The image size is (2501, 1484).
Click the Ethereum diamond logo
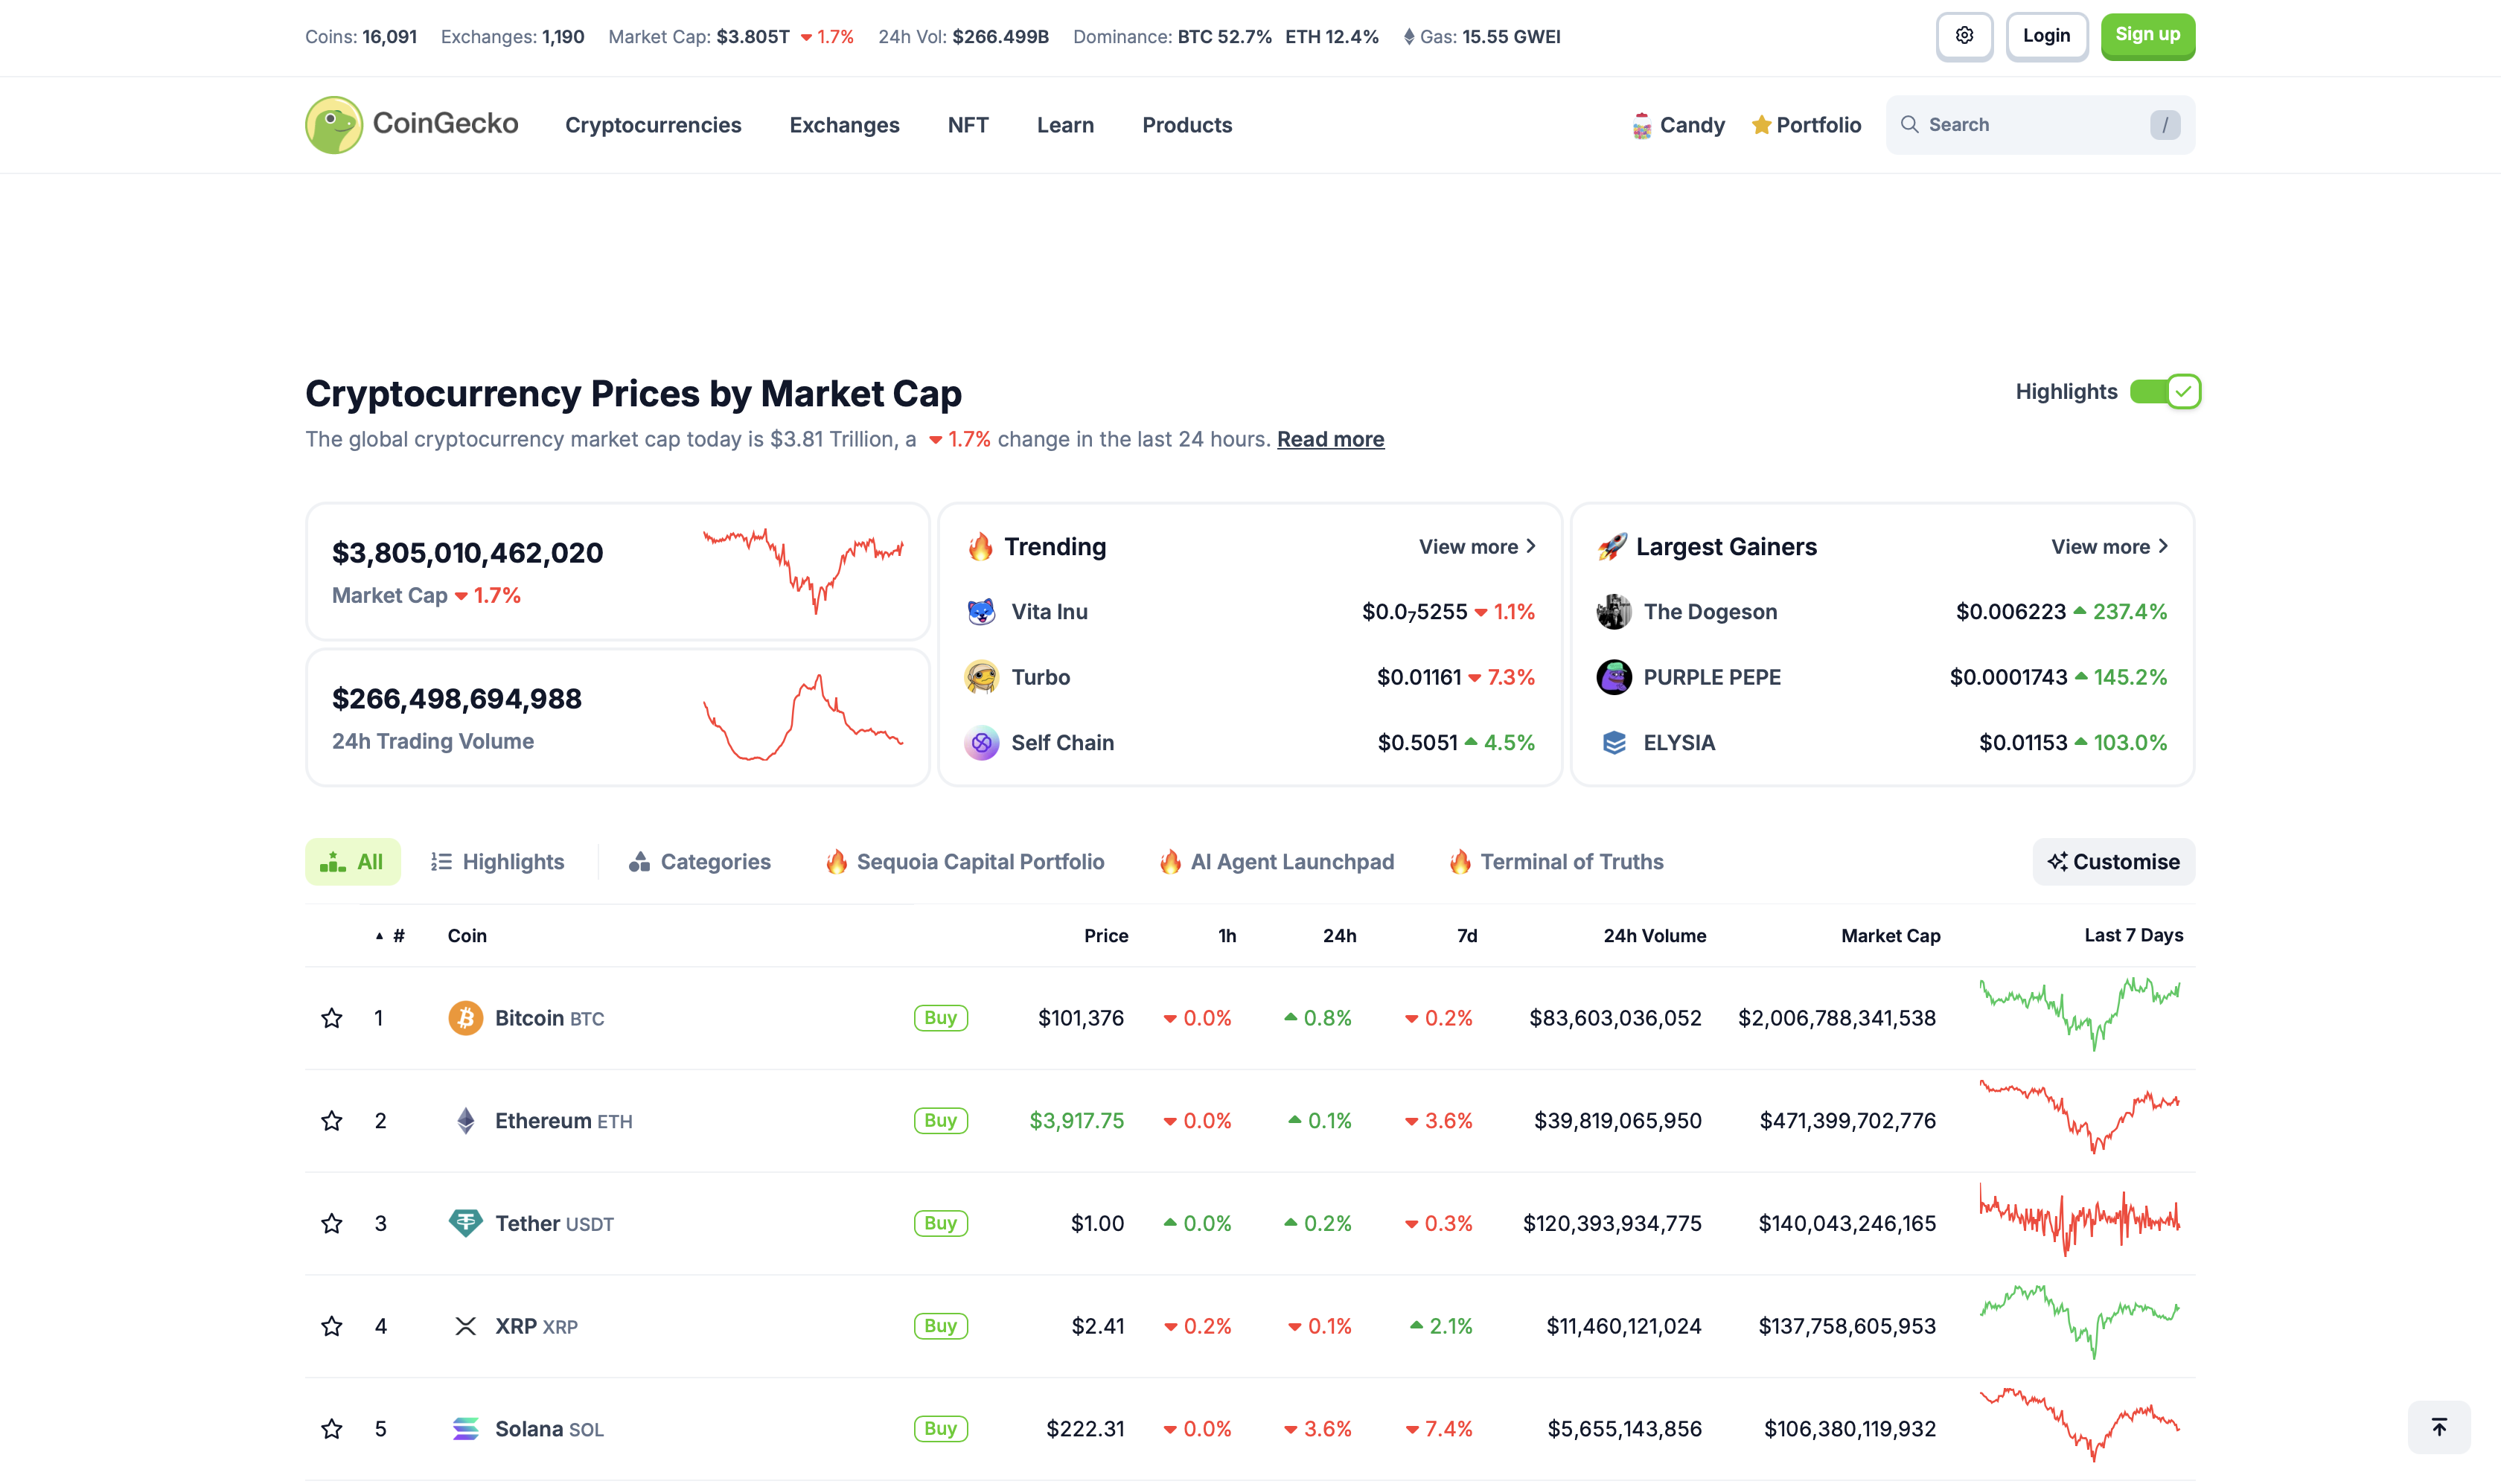pos(465,1121)
